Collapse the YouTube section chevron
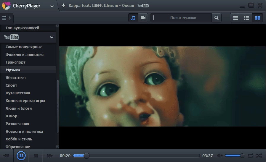The width and height of the screenshot is (266, 162). 52,37
